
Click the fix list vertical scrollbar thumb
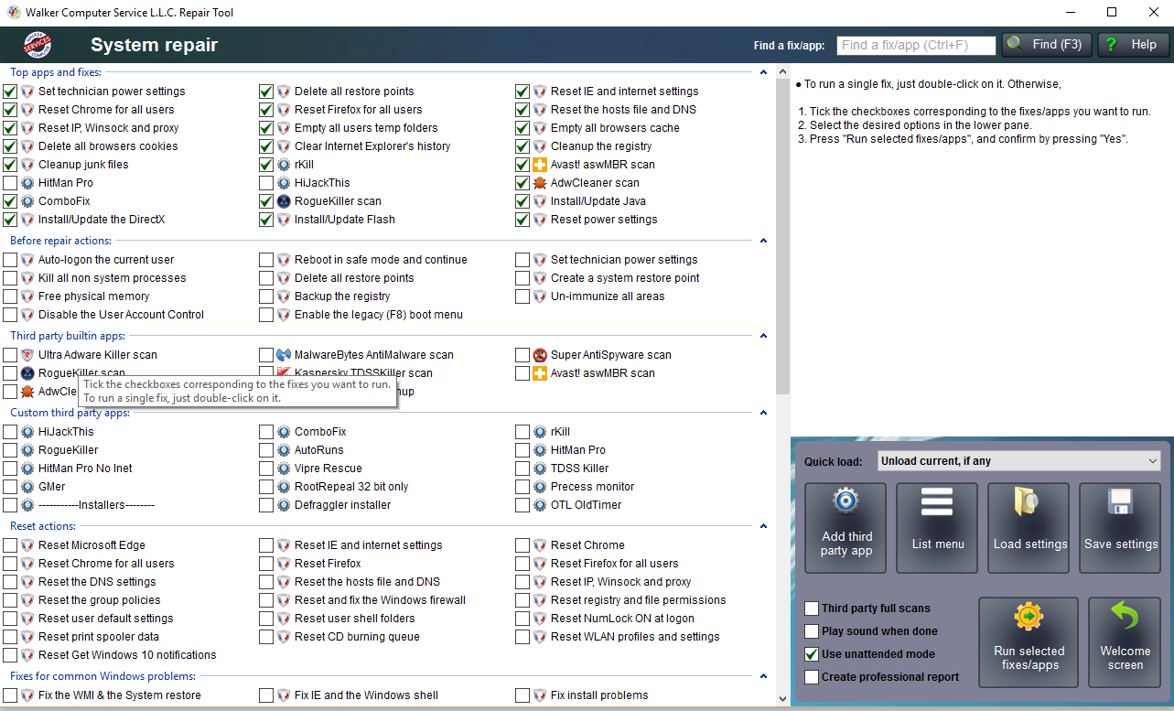[x=782, y=236]
